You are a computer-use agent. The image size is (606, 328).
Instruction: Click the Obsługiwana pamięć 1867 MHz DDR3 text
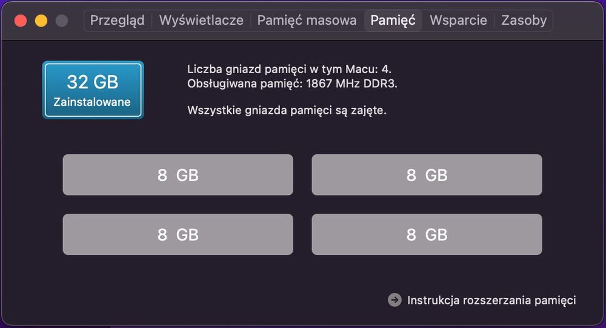tap(292, 84)
